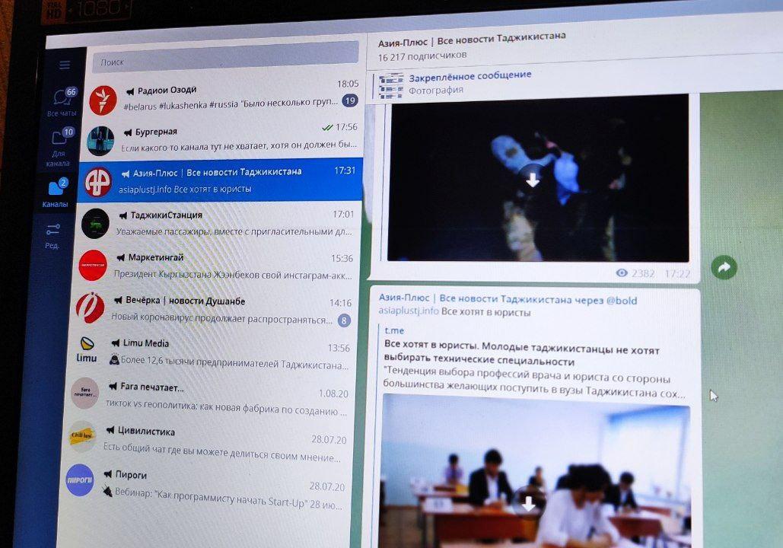Open Вечёрка новости Душанбе channel
This screenshot has height=548, width=783.
pyautogui.click(x=221, y=308)
